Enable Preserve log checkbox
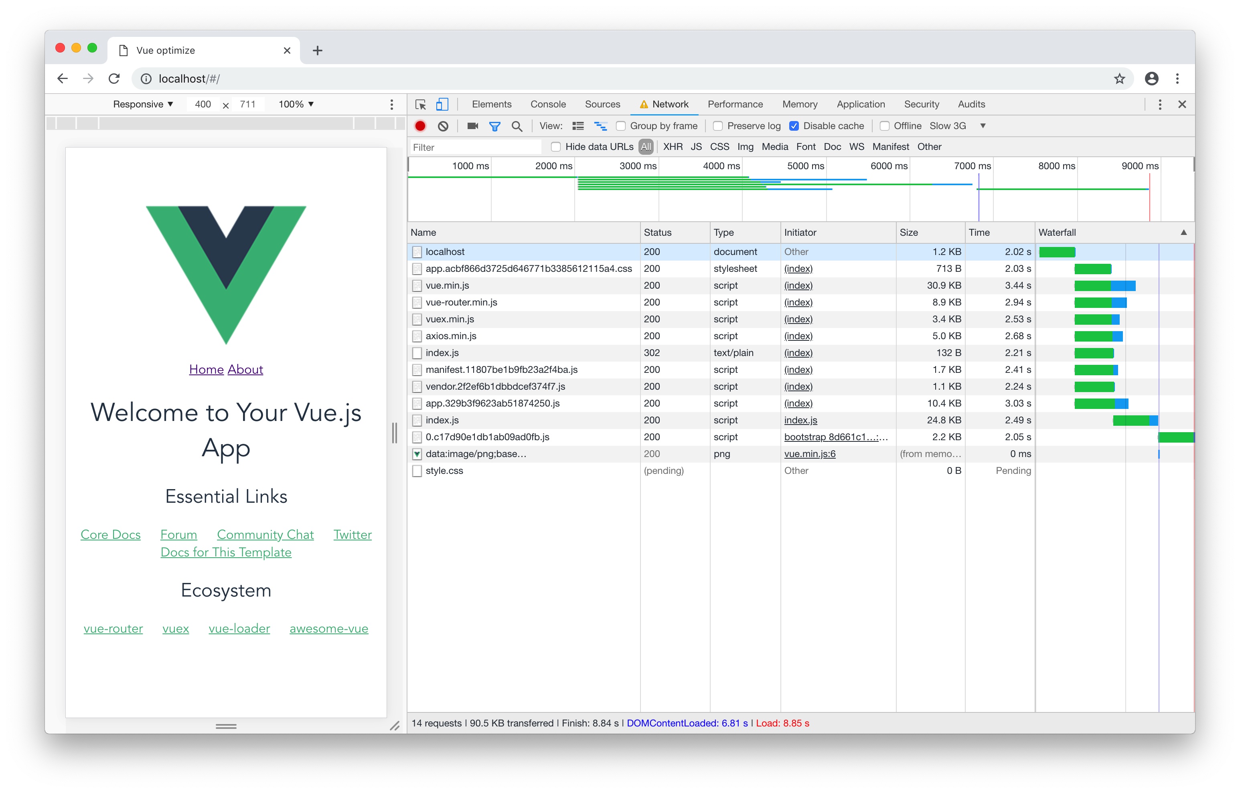 [718, 126]
